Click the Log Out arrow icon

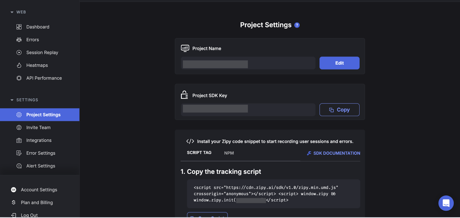pos(14,215)
